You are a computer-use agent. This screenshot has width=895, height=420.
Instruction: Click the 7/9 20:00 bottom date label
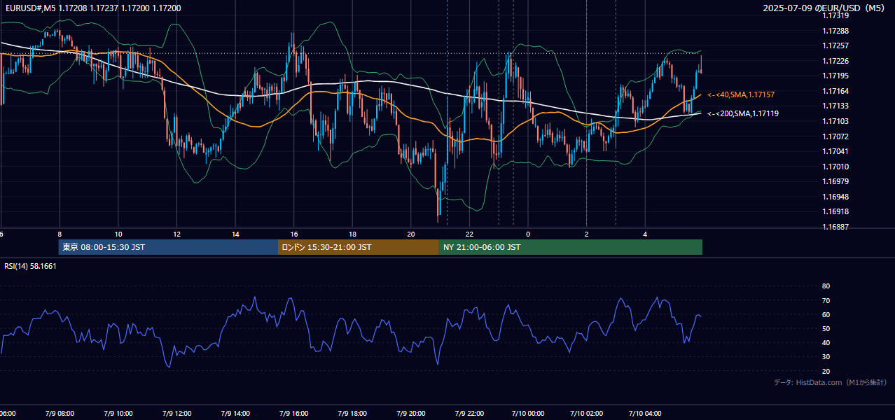click(x=412, y=413)
